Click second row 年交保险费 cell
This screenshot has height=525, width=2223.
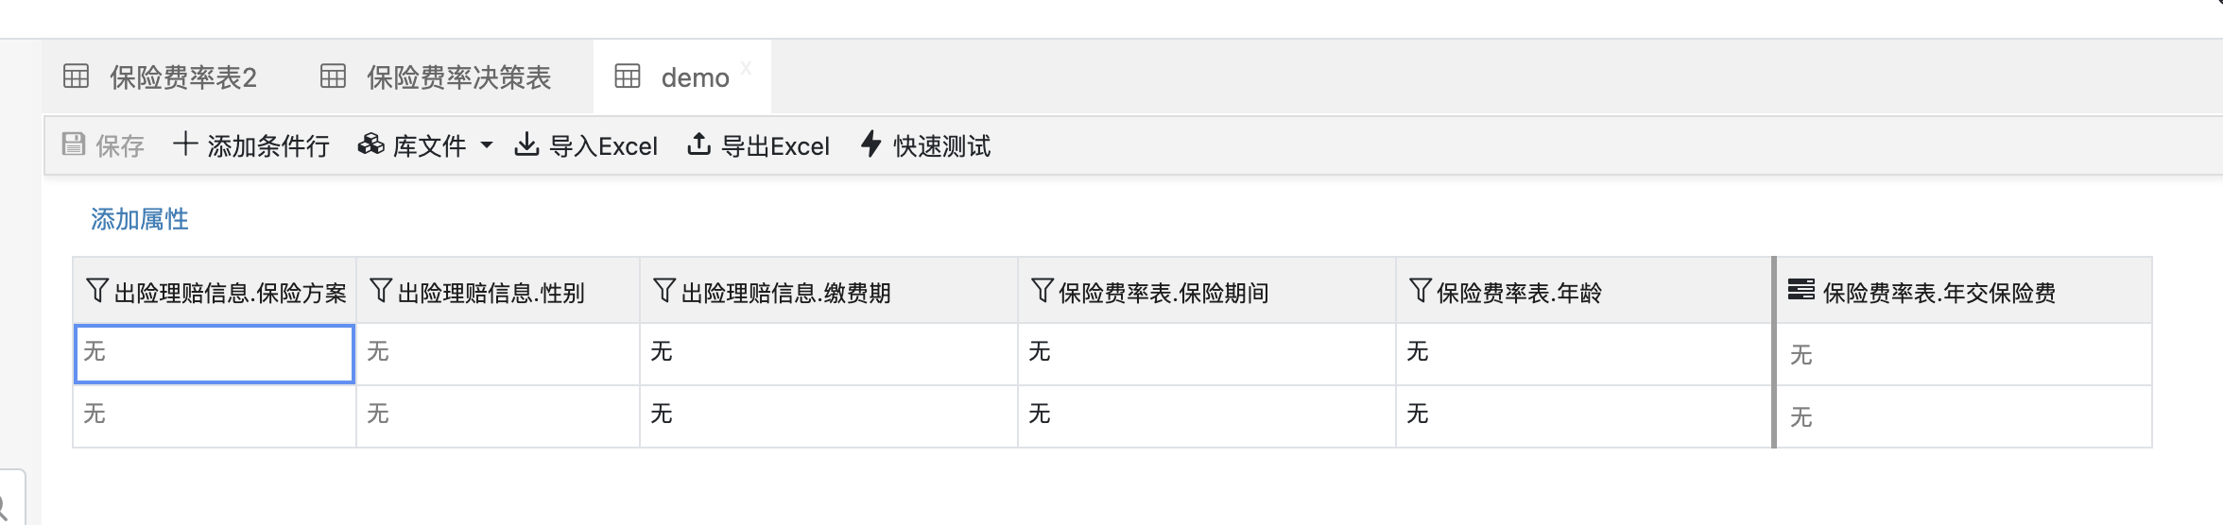coord(1963,416)
